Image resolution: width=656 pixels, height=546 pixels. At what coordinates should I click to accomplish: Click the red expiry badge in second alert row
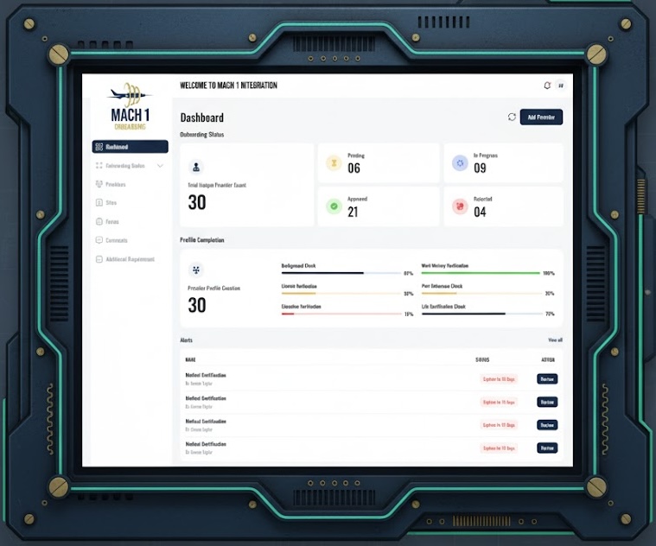click(x=499, y=403)
